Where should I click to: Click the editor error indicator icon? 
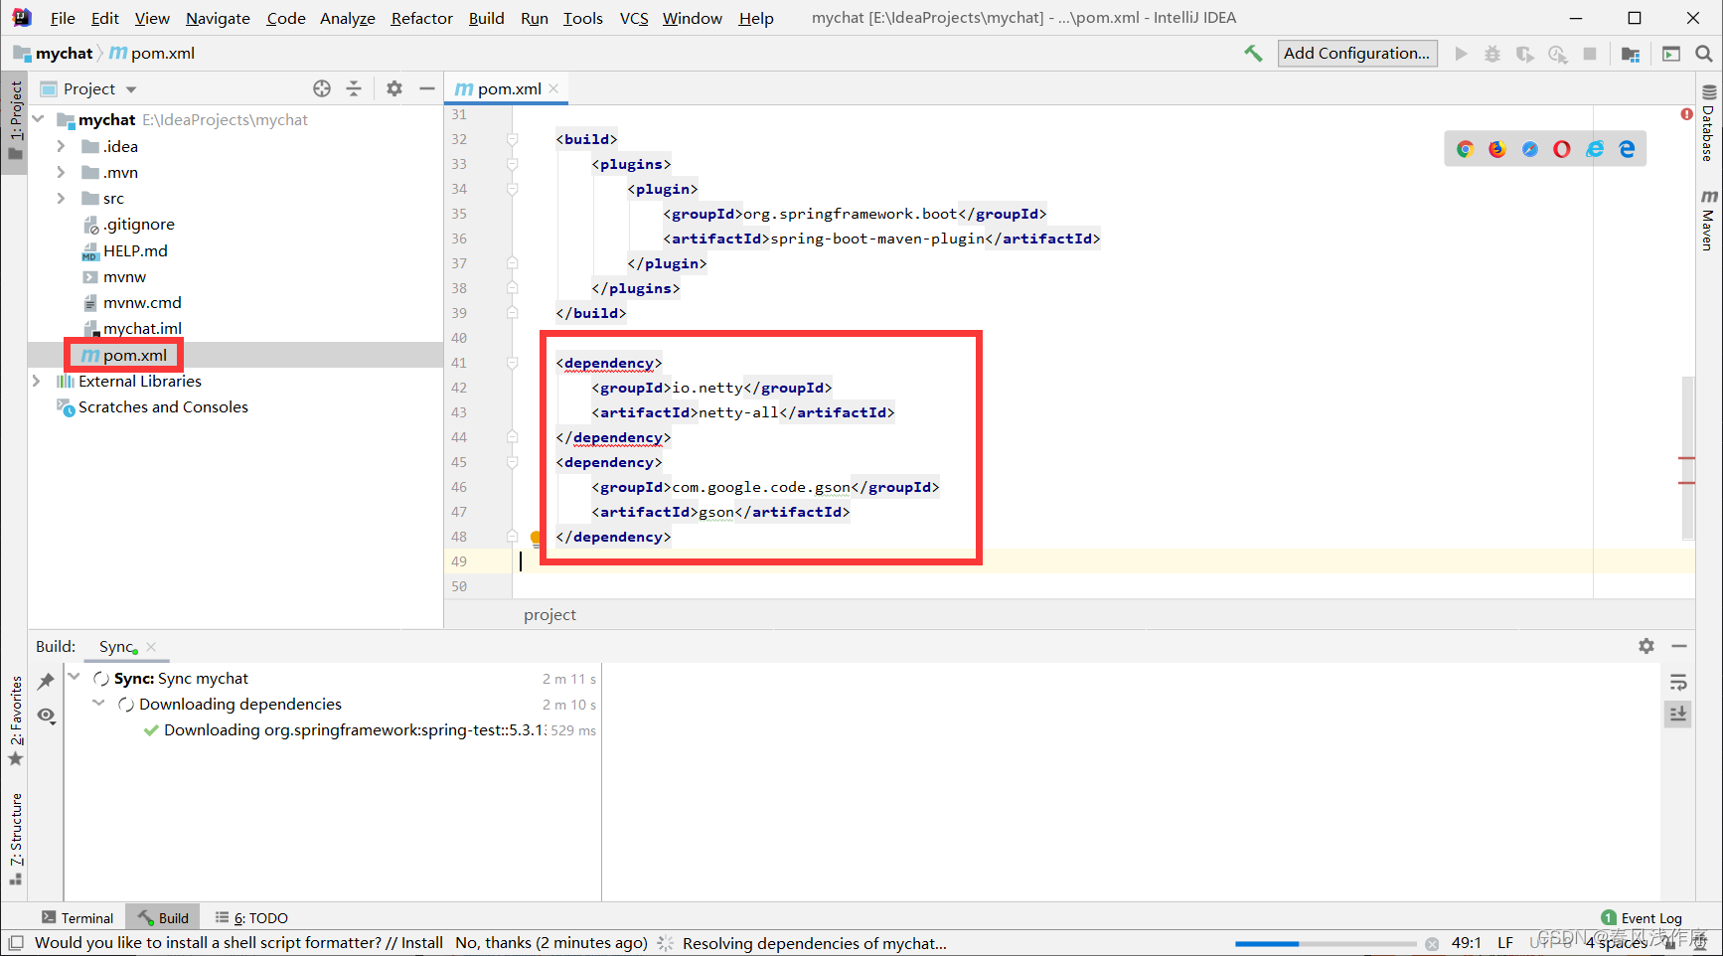[1686, 114]
